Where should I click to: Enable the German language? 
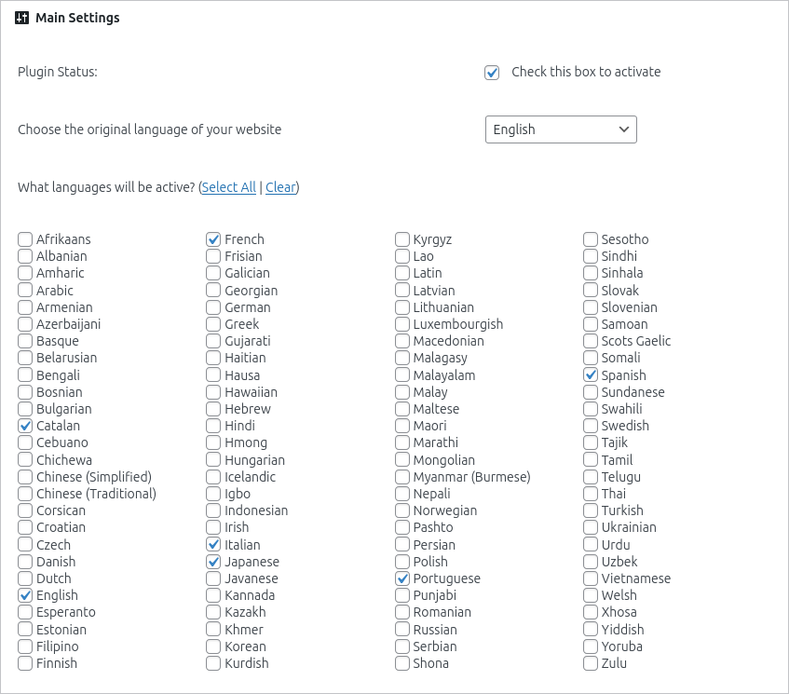point(213,306)
